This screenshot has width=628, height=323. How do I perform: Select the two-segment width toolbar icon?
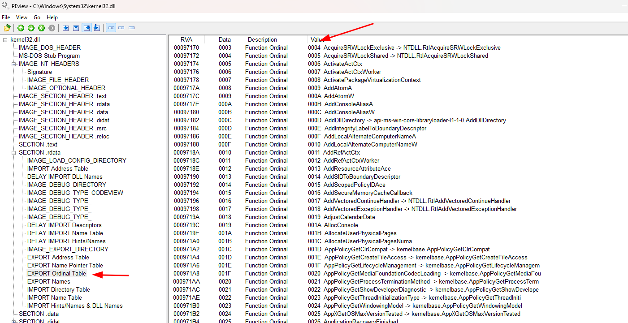(121, 28)
